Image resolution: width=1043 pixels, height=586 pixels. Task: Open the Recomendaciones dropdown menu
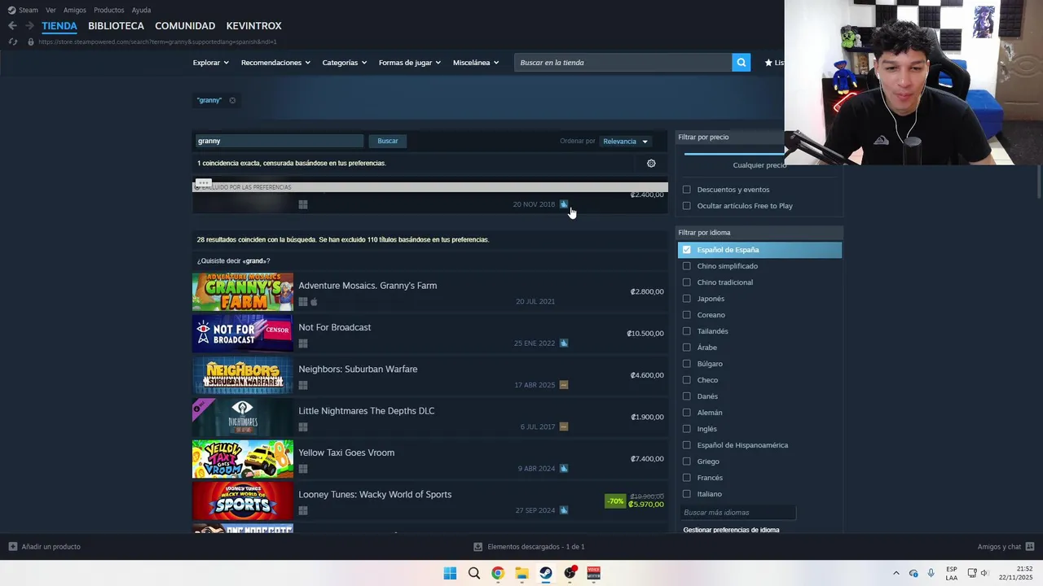click(275, 63)
